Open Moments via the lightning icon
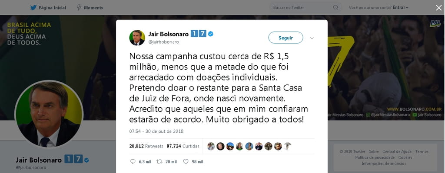 79,8
